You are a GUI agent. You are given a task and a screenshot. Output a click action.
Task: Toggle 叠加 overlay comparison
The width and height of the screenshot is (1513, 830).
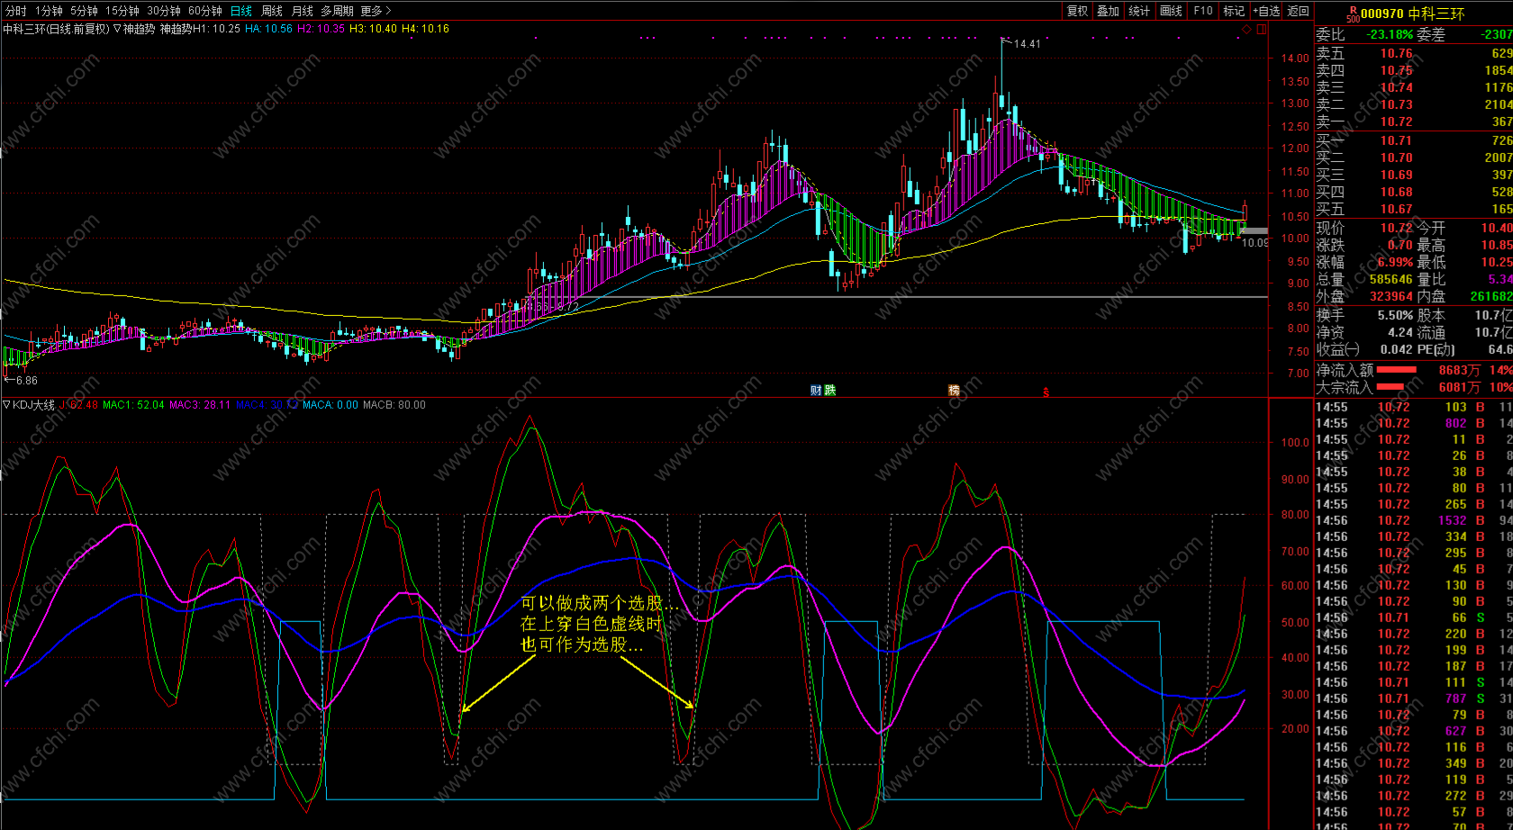coord(1108,11)
